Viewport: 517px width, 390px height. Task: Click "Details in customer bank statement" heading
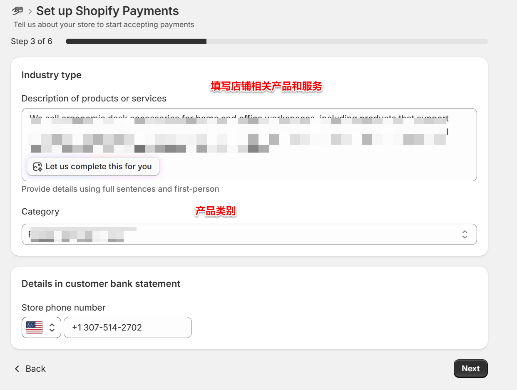[101, 284]
